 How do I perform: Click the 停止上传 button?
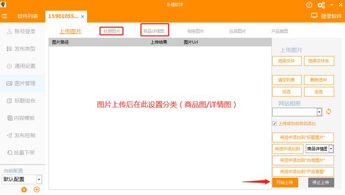[x=321, y=183]
